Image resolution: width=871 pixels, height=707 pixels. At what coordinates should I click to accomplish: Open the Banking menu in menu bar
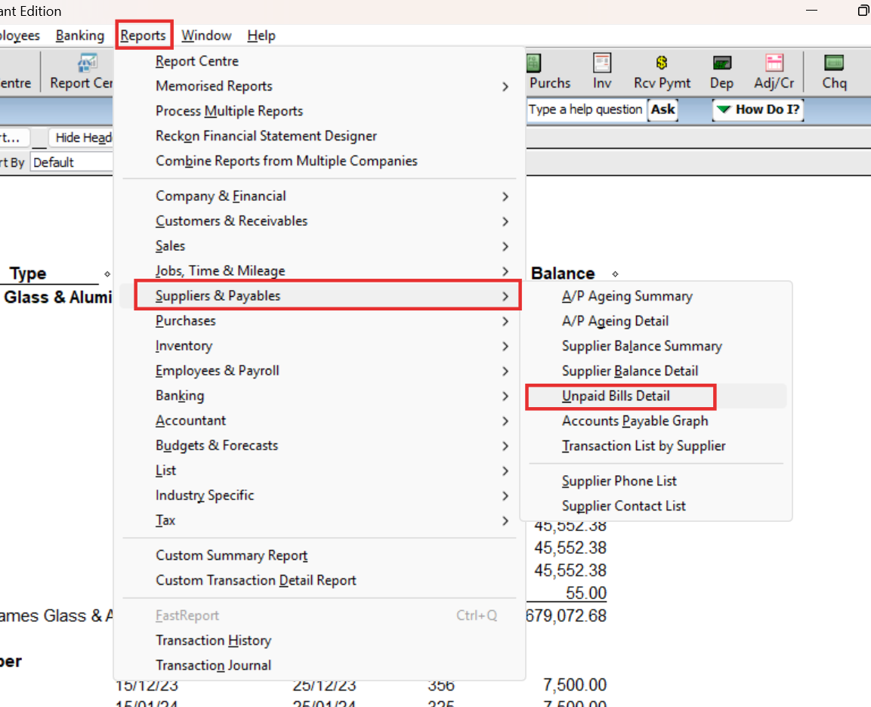79,36
